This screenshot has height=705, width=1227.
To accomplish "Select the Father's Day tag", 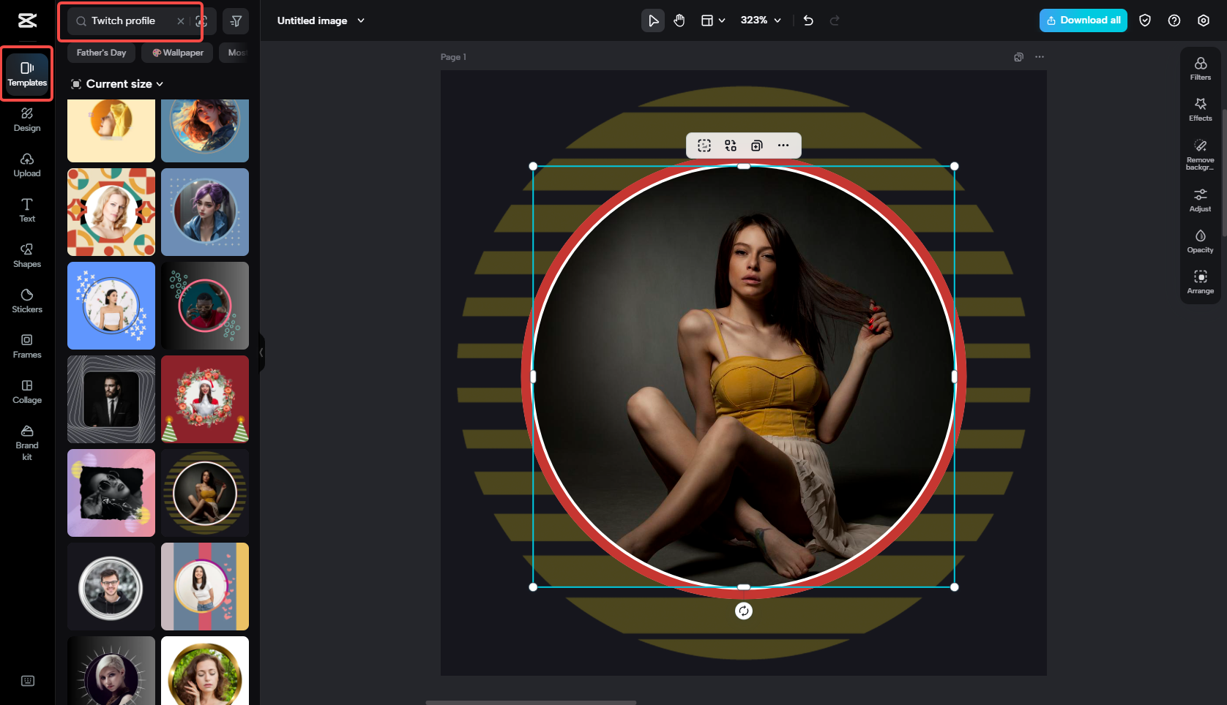I will pos(101,53).
